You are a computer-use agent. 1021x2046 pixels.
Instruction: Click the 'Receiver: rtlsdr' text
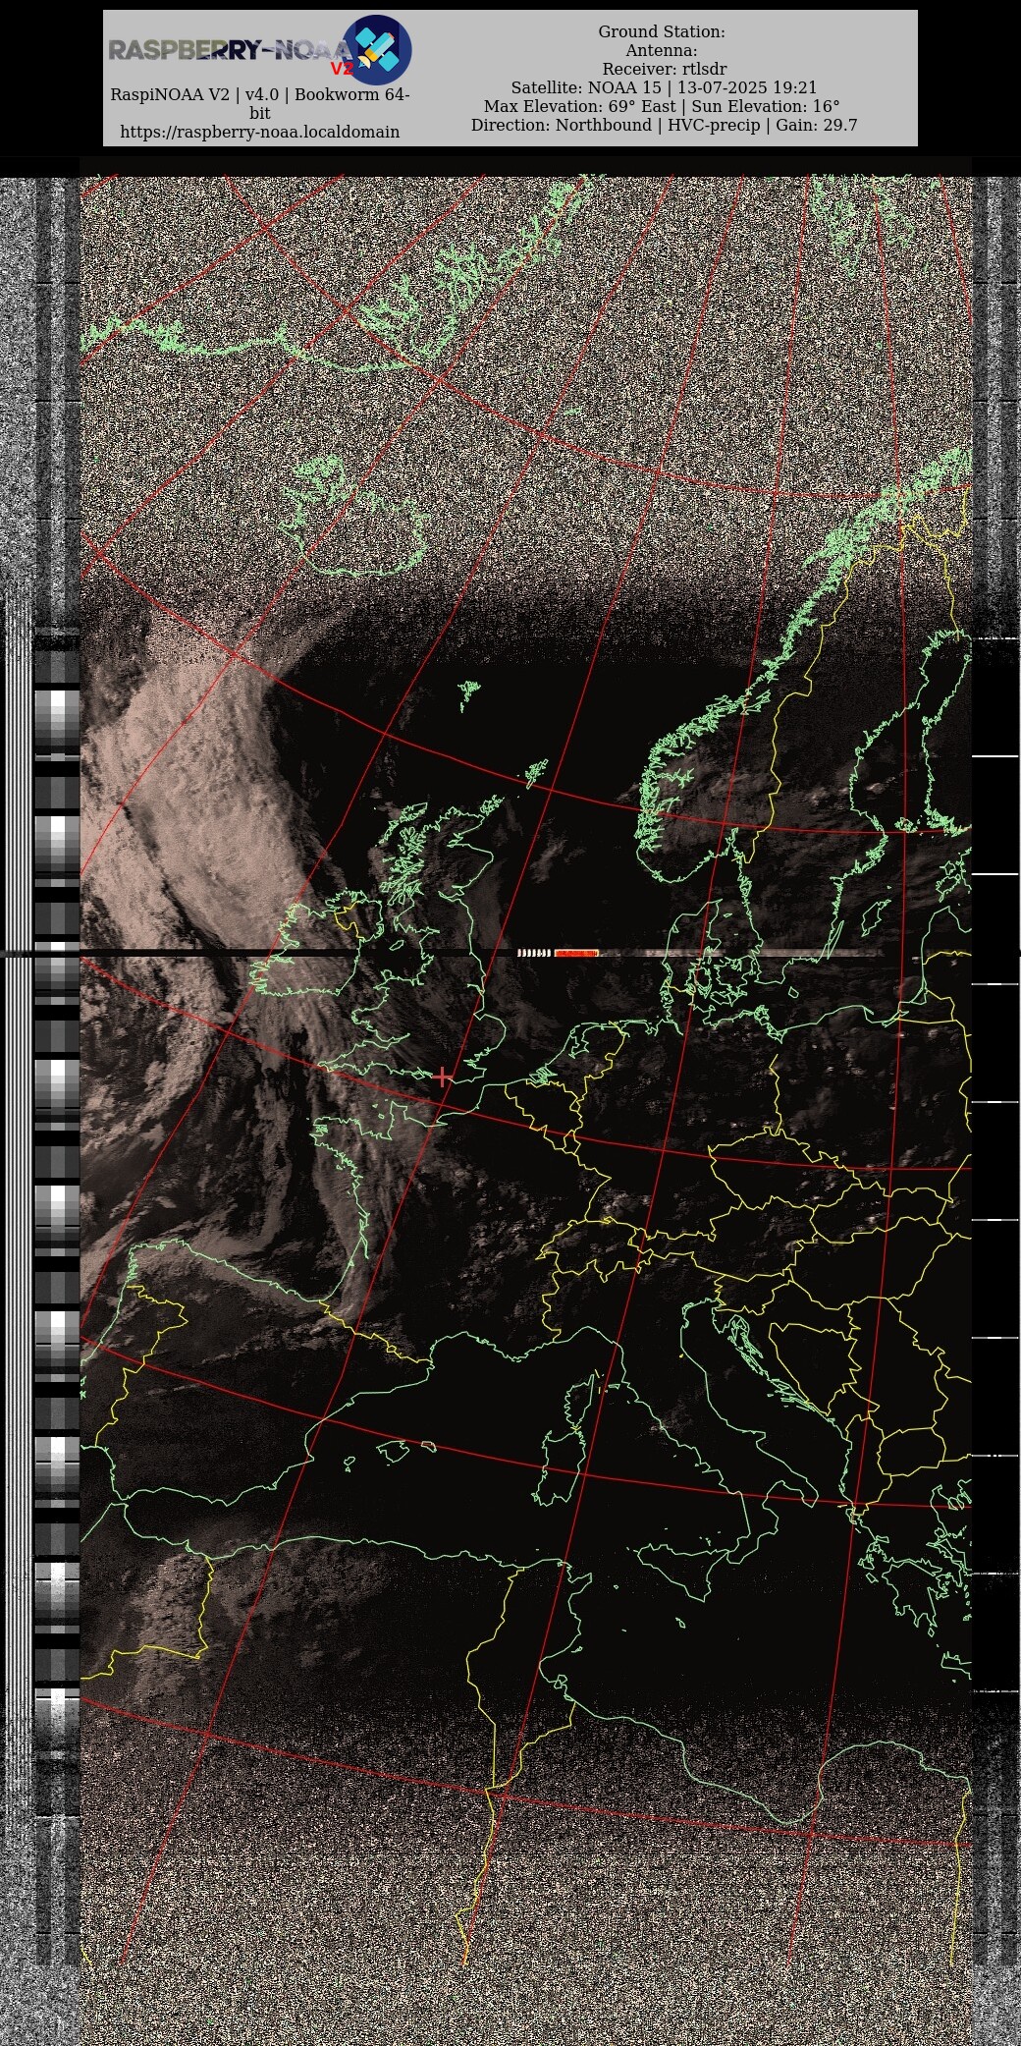coord(665,70)
